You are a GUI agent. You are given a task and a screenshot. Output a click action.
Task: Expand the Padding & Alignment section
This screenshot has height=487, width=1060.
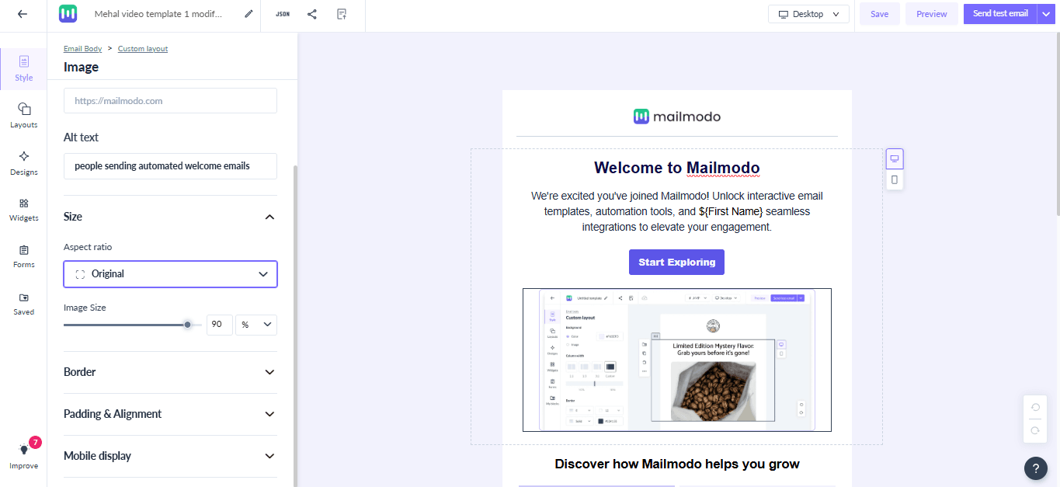pos(170,414)
